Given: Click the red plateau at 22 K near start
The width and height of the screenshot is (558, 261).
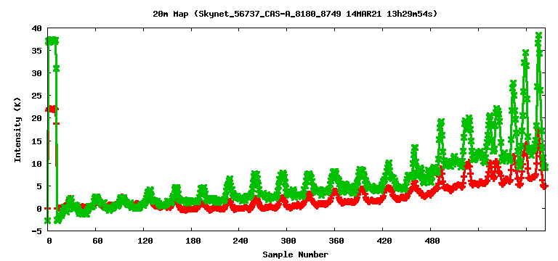Looking at the screenshot, I should (52, 109).
